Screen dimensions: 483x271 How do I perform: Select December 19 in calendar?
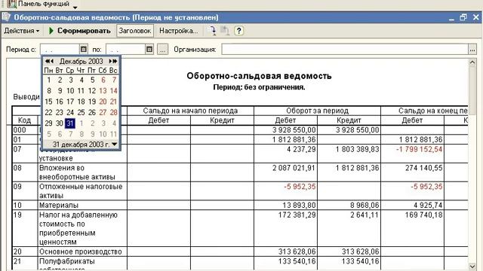(92, 102)
